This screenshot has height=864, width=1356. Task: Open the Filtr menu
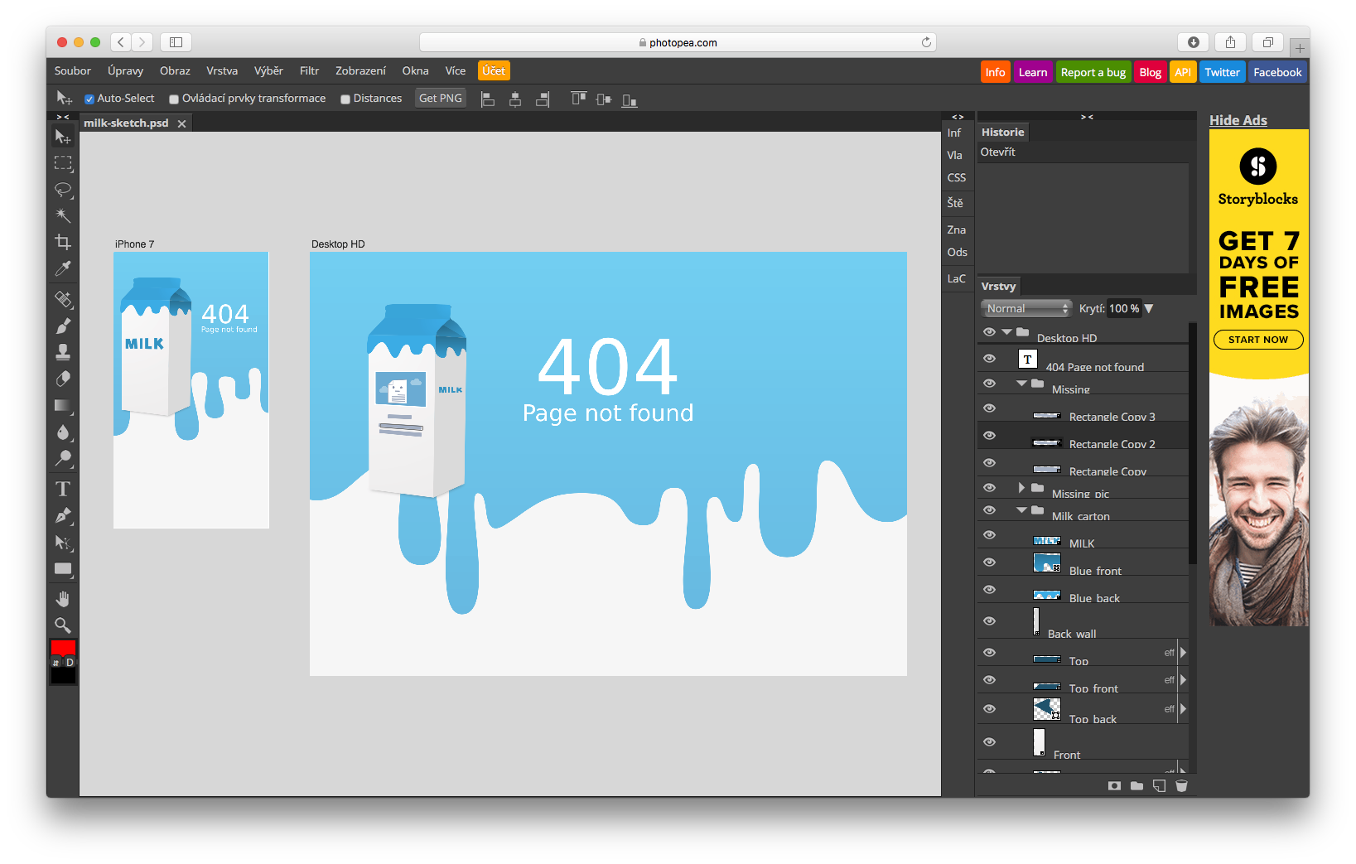click(x=309, y=71)
